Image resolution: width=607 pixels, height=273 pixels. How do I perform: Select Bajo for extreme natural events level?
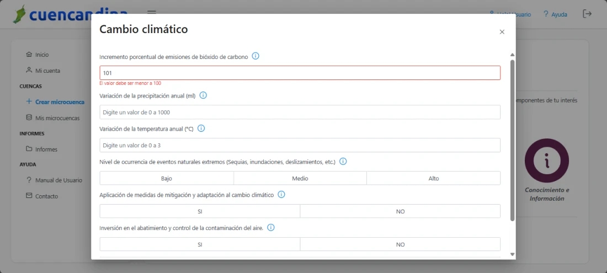tap(167, 178)
